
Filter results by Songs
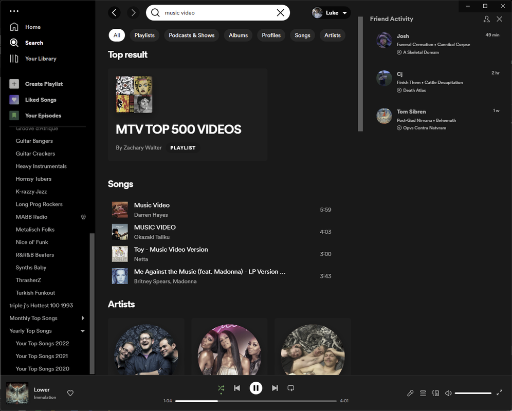coord(302,35)
